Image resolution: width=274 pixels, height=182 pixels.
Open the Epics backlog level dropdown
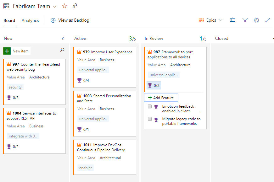pyautogui.click(x=210, y=20)
